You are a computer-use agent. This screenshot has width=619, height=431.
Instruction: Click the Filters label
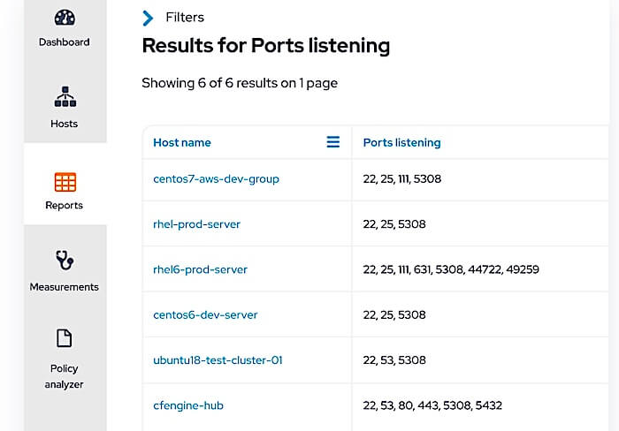[185, 18]
